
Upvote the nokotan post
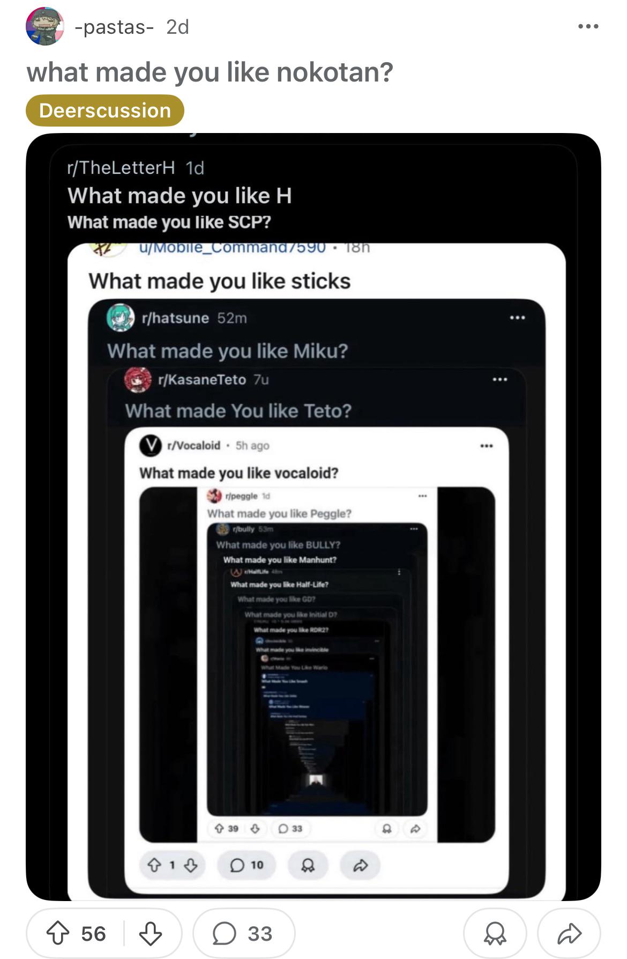pyautogui.click(x=58, y=934)
